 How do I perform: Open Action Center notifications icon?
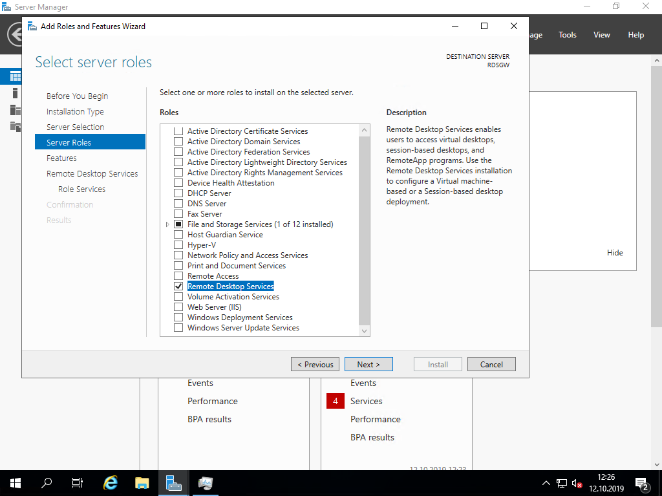[x=642, y=484]
